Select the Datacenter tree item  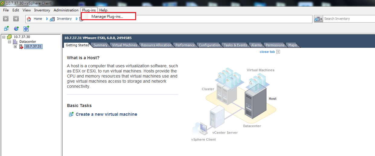(28, 42)
